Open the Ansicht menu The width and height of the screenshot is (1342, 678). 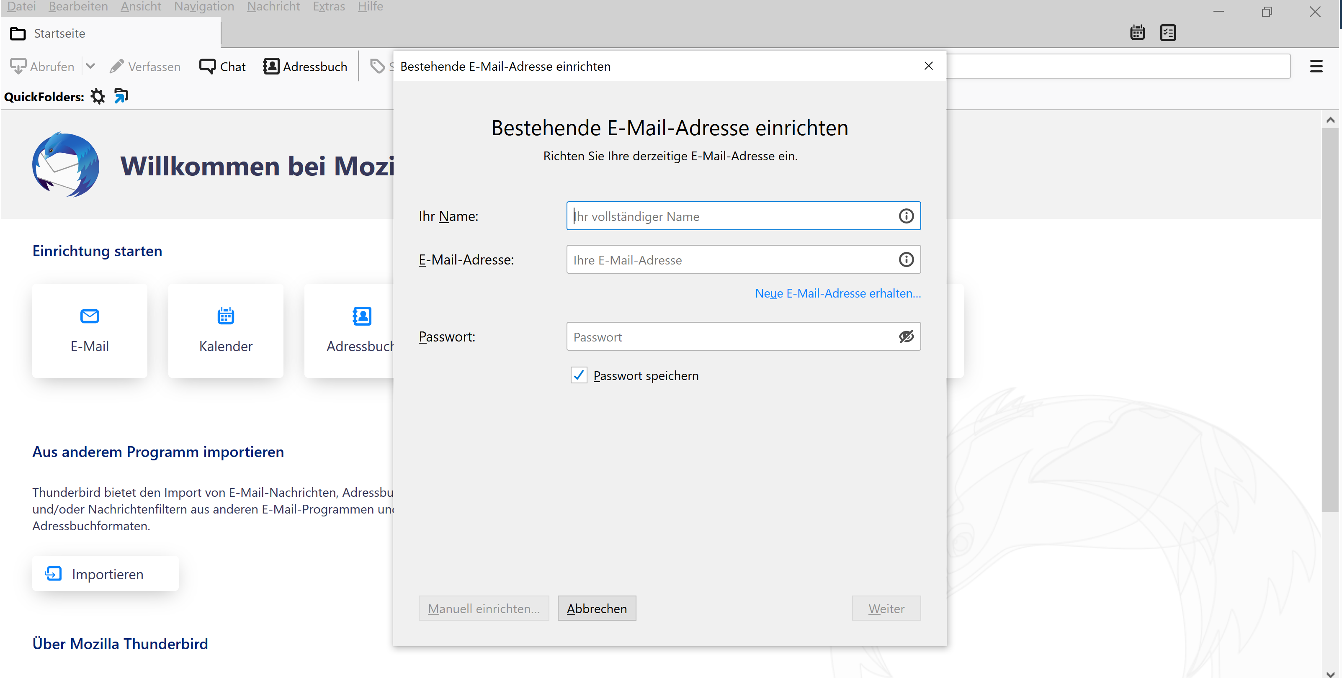pos(141,7)
